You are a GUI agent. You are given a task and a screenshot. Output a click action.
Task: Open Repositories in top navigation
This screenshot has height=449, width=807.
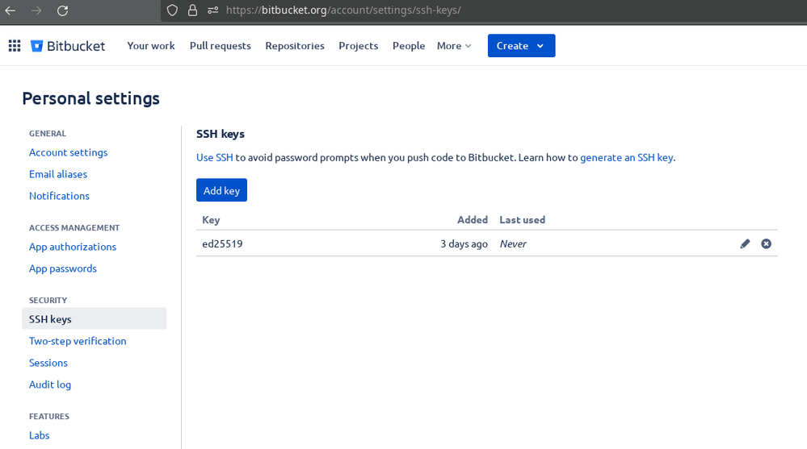pos(295,46)
